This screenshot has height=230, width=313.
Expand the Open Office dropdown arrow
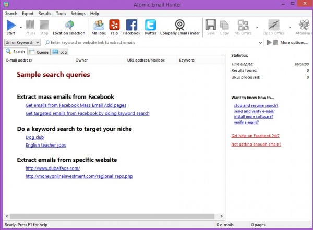click(x=290, y=27)
